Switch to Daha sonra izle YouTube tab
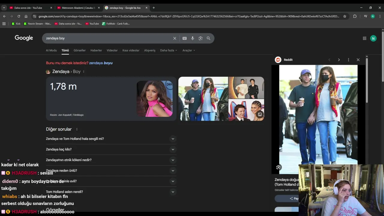 [31, 8]
